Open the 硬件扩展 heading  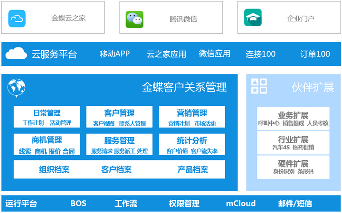pos(293,164)
